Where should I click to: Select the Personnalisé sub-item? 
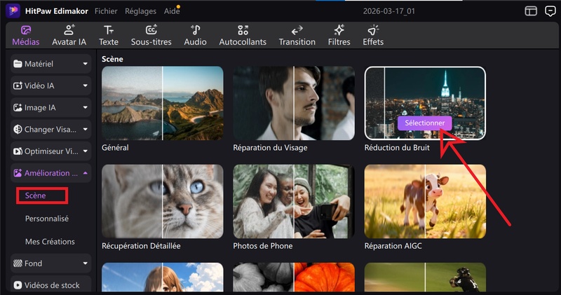point(47,219)
